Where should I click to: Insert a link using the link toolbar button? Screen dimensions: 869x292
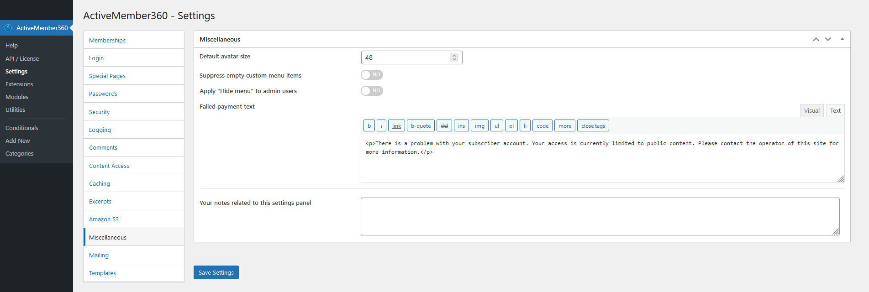coord(396,125)
